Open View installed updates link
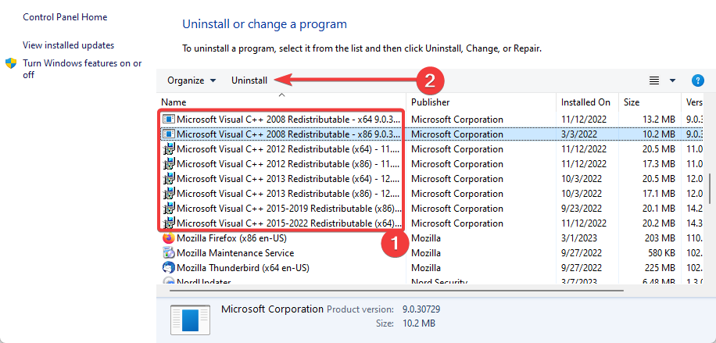Screen dimensions: 716x343 coord(69,45)
